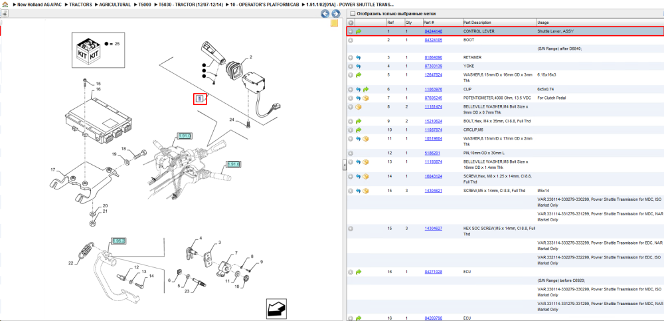
Task: Expand all rows via header plus icon
Action: pyautogui.click(x=351, y=23)
